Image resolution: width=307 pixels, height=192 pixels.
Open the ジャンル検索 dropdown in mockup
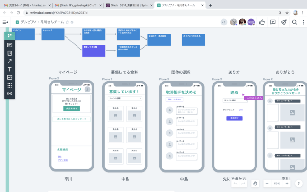tap(125, 98)
